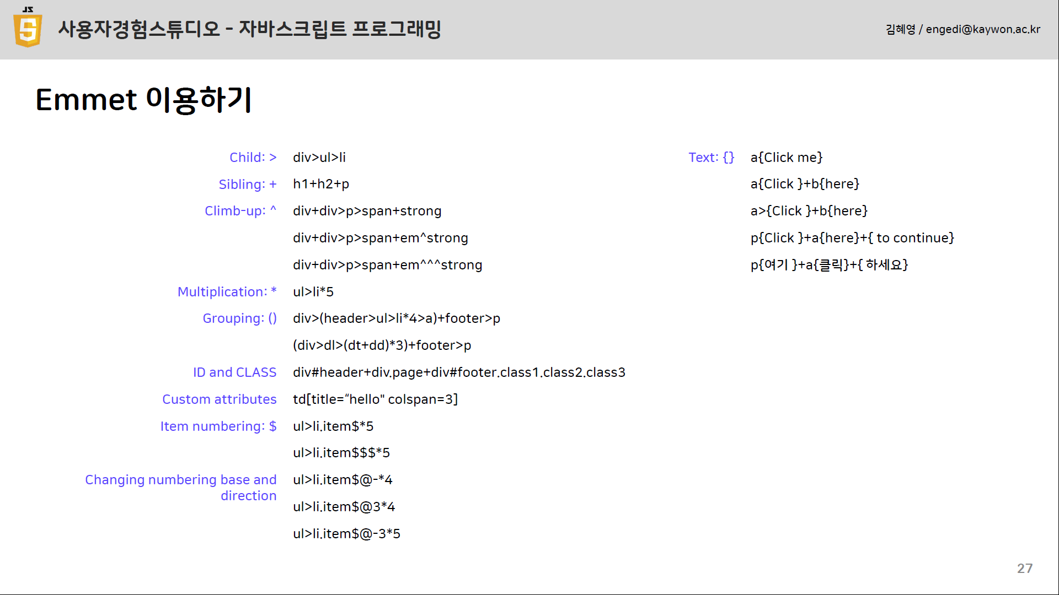Click the 'Sibling: +' label
The width and height of the screenshot is (1059, 595).
click(247, 185)
